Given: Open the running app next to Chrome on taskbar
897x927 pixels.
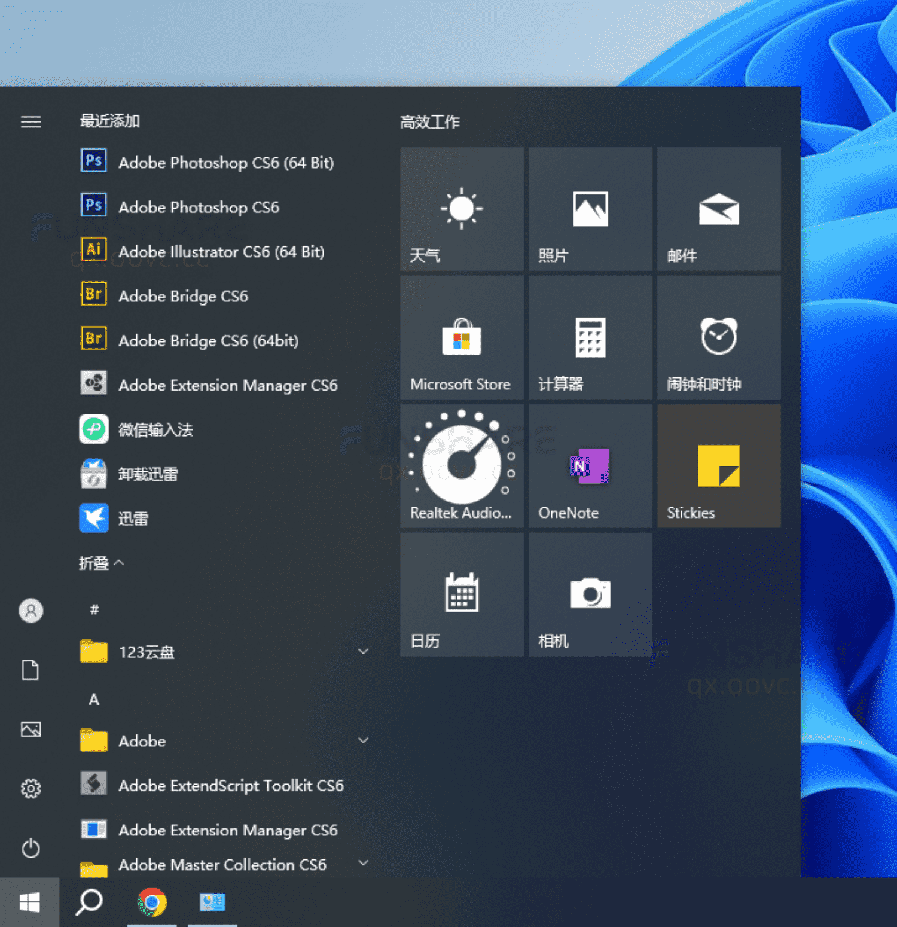Looking at the screenshot, I should click(x=212, y=902).
